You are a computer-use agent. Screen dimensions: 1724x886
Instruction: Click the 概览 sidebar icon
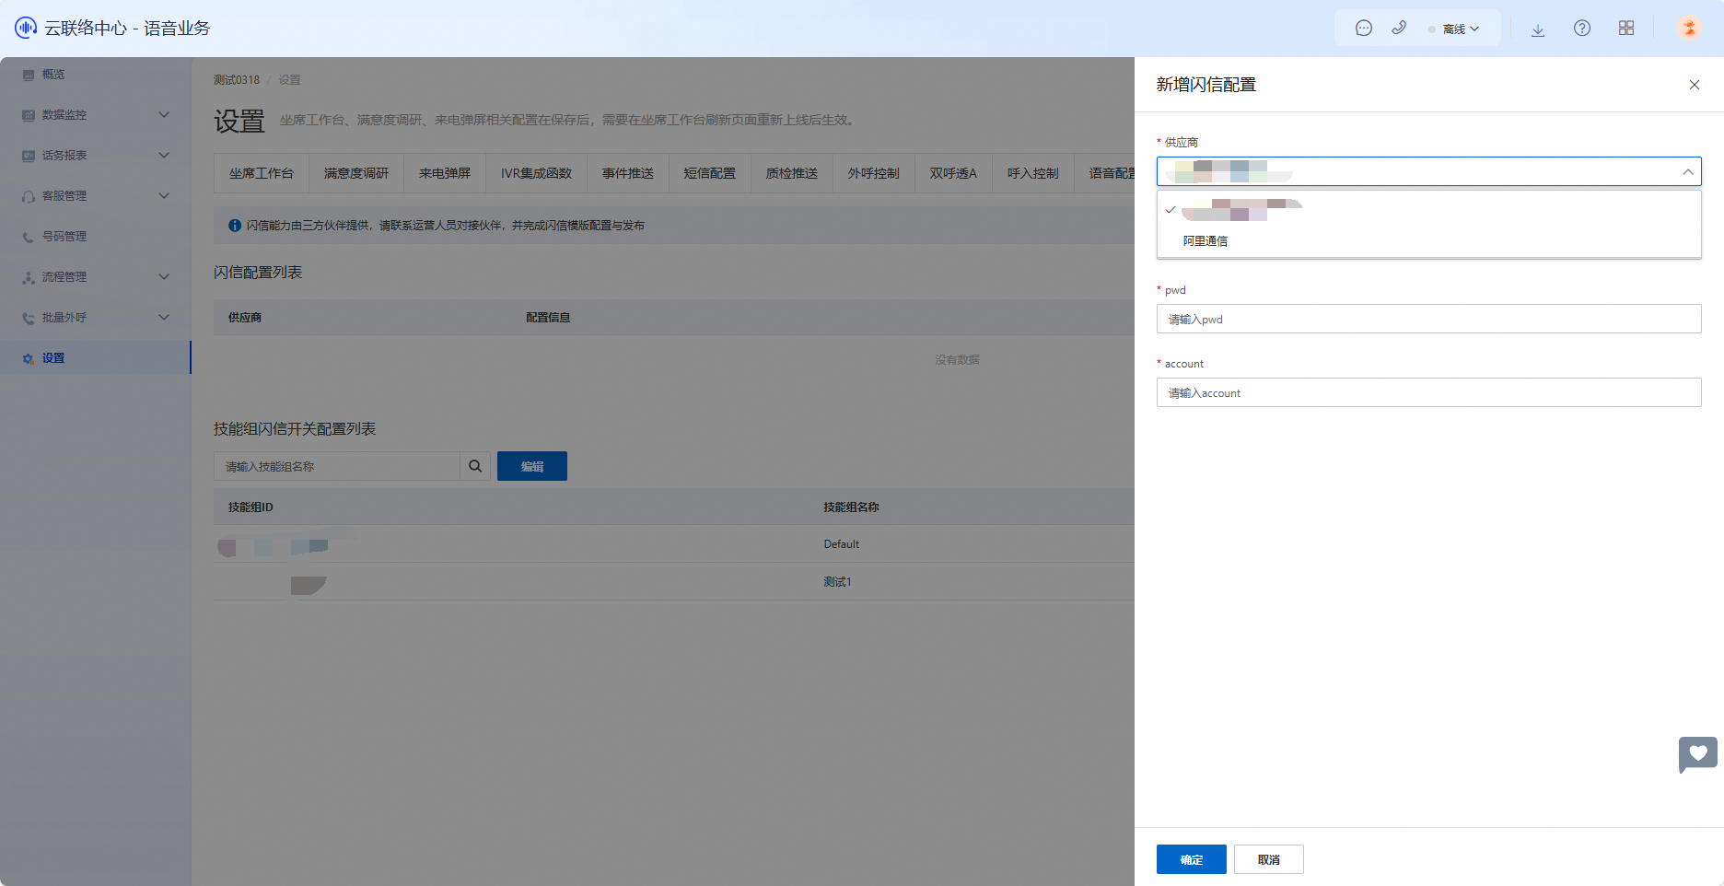click(x=29, y=75)
